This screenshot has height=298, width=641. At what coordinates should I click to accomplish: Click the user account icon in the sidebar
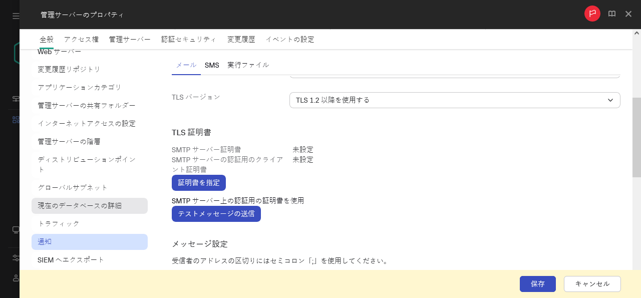click(16, 278)
